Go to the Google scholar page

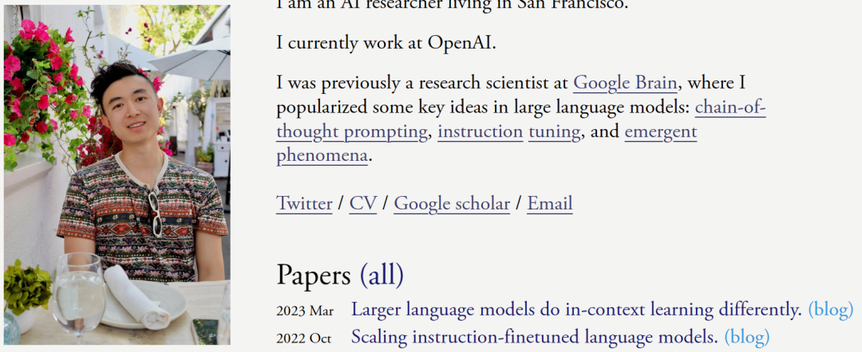pos(452,203)
